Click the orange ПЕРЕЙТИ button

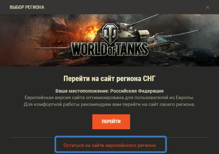pyautogui.click(x=111, y=122)
